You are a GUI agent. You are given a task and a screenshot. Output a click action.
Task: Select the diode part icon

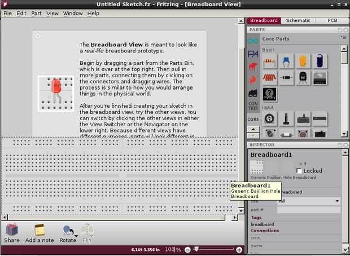286,78
